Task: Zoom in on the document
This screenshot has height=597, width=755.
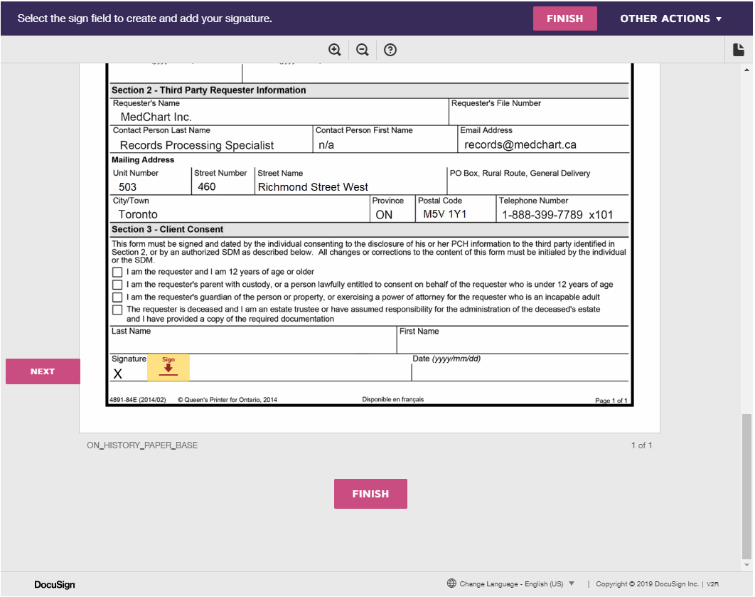Action: click(x=335, y=50)
